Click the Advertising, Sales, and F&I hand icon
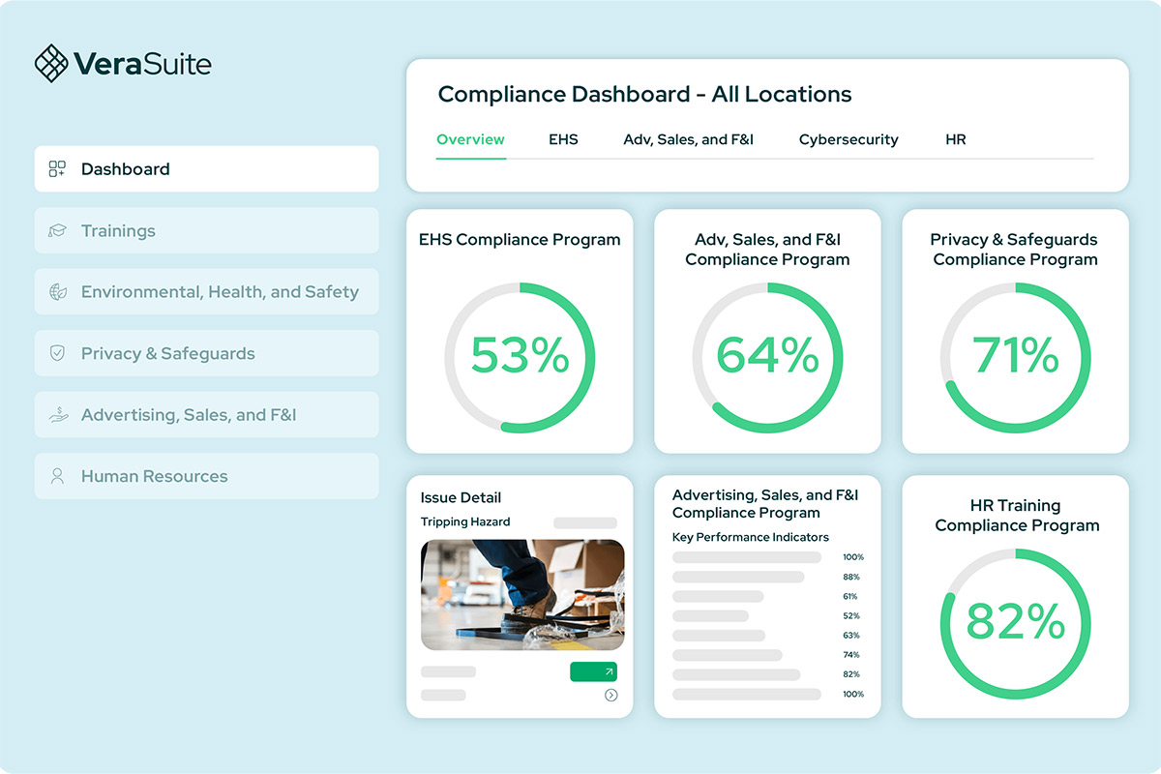 click(x=57, y=415)
